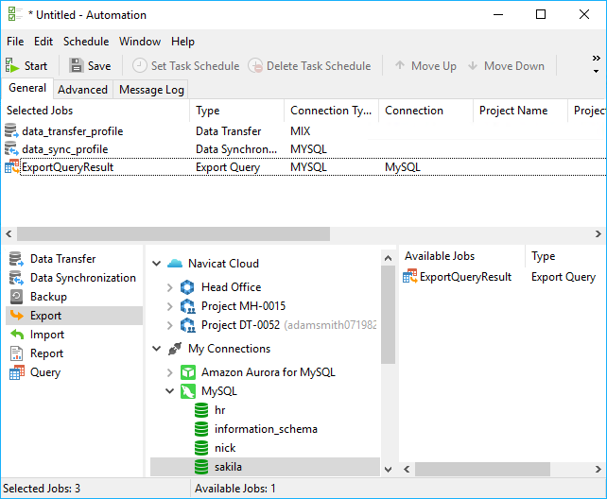Click the connection tree scrollbar down arrow
Screen dimensions: 607x499
point(388,469)
